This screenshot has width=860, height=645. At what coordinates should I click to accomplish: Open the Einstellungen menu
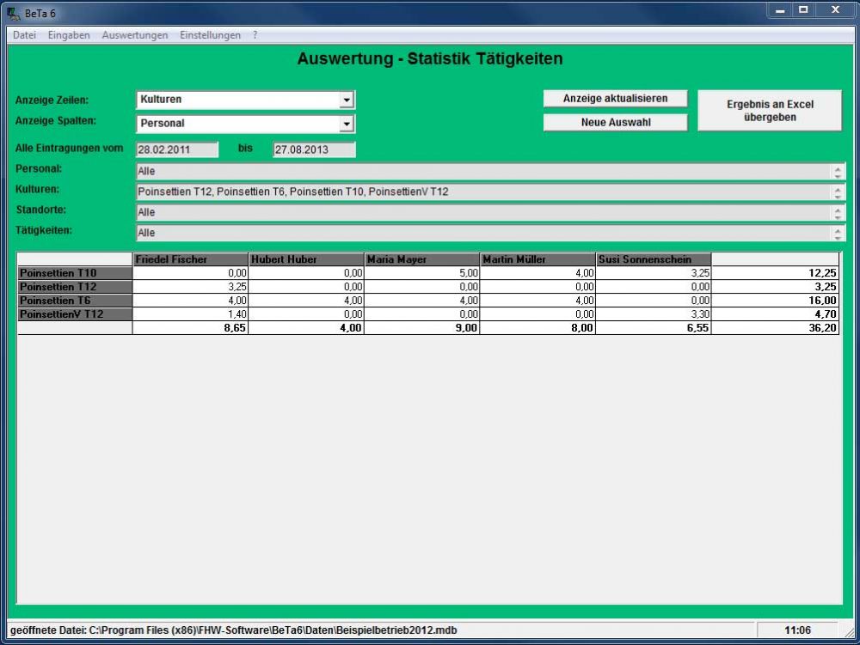pos(210,35)
